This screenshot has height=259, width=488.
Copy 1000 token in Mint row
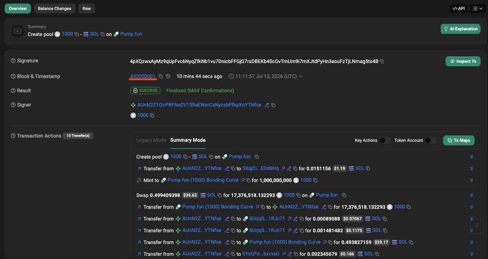316,180
